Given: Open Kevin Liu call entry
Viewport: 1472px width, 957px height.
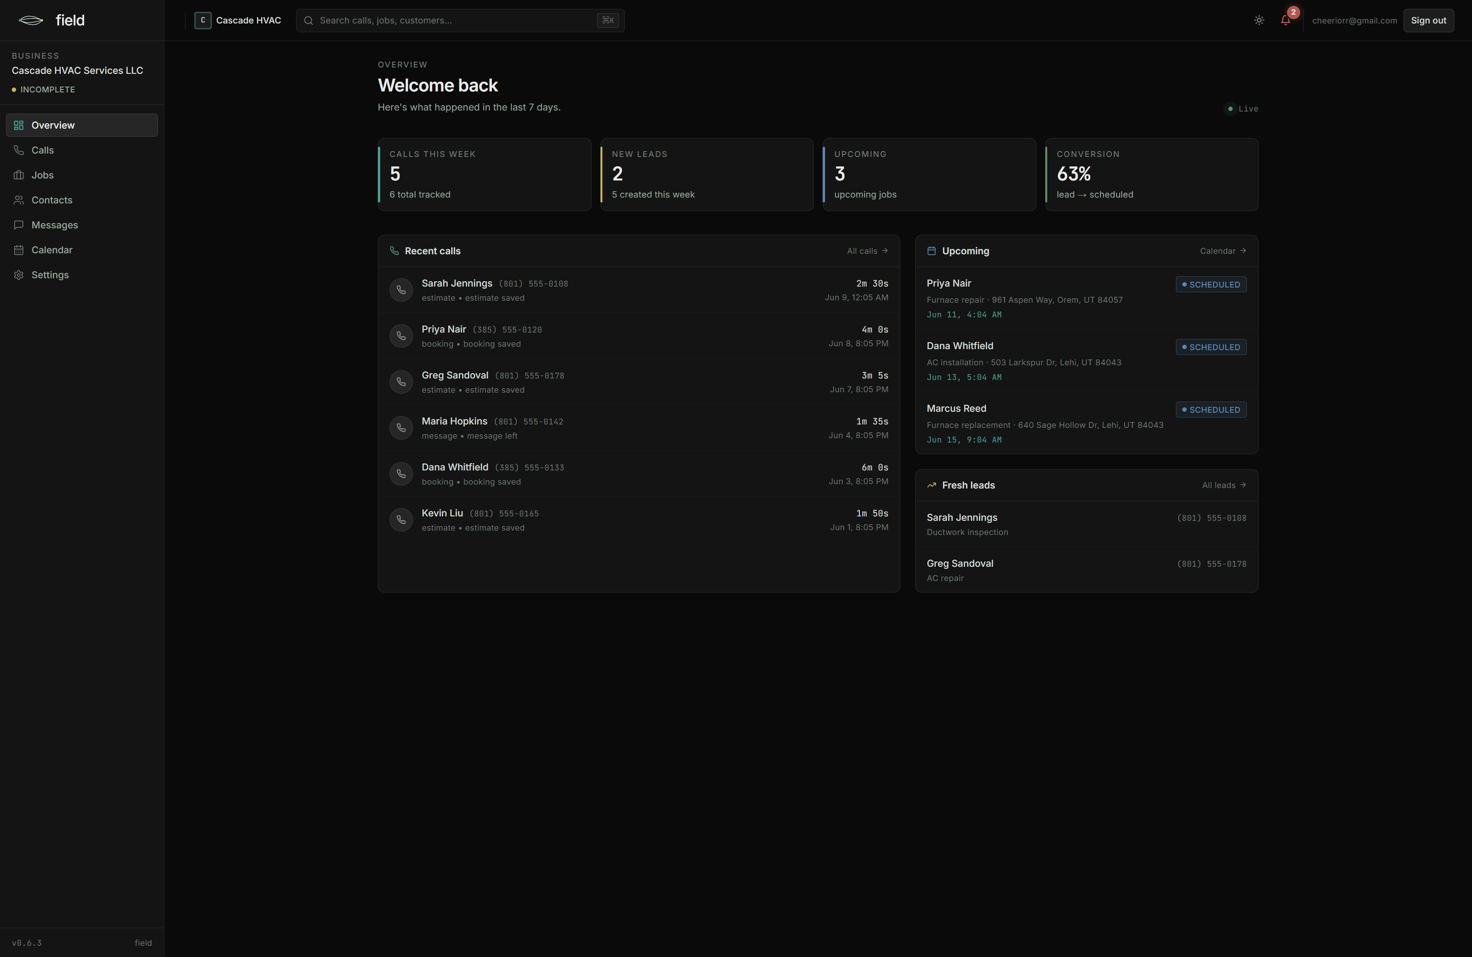Looking at the screenshot, I should [638, 520].
